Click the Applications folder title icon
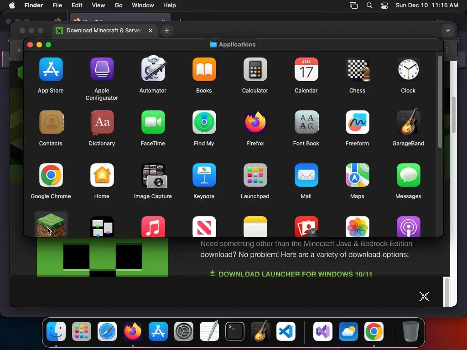Image resolution: width=467 pixels, height=350 pixels. (x=213, y=44)
